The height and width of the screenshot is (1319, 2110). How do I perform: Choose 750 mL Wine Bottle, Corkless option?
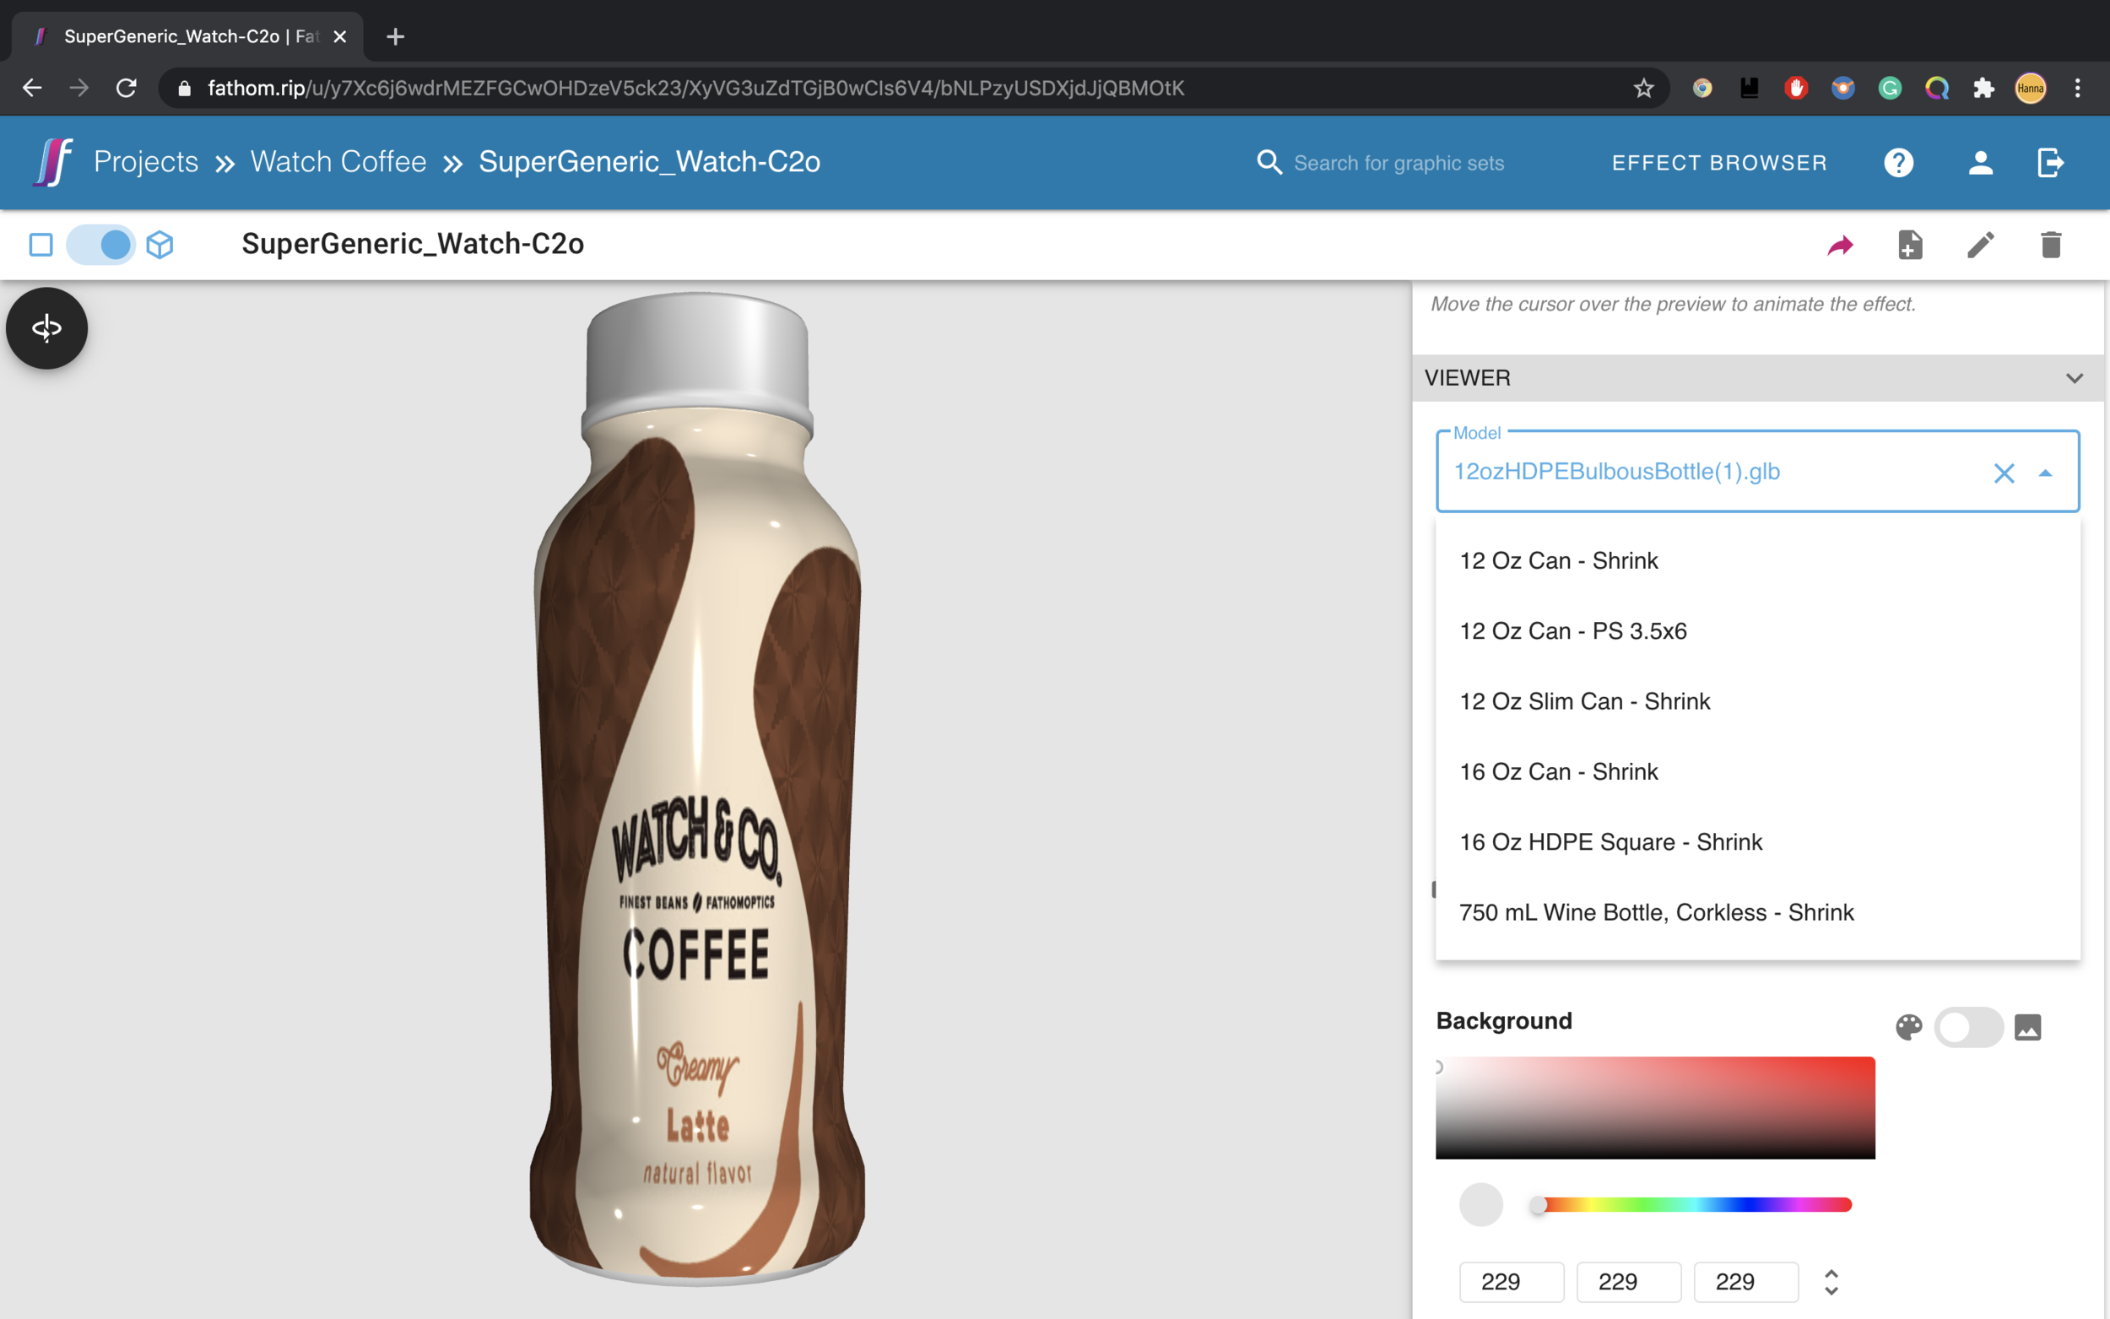[x=1656, y=912]
